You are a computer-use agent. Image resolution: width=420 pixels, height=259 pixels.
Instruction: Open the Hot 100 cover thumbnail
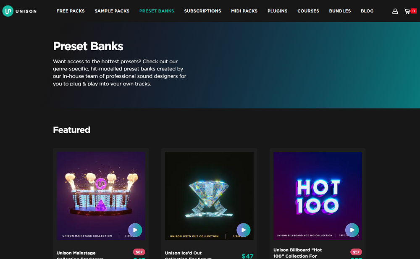click(x=318, y=196)
